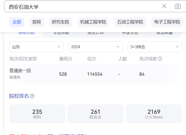Screen dimensions: 186x135
Task: Click the U.S.News ranking card 2169
Action: click(x=154, y=114)
